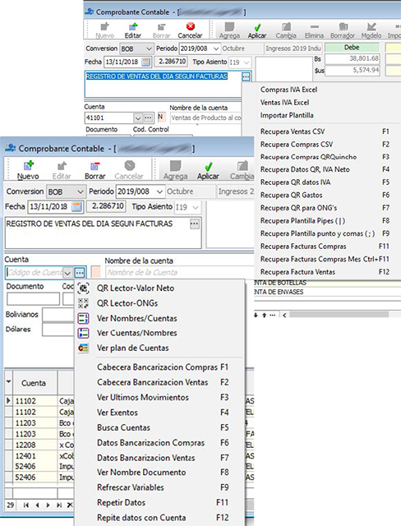
Task: Open Periodo 2019/008 dropdown in back window
Action: [216, 49]
